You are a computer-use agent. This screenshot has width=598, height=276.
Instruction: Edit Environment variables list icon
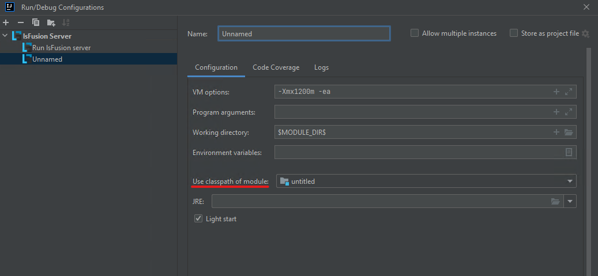point(569,152)
